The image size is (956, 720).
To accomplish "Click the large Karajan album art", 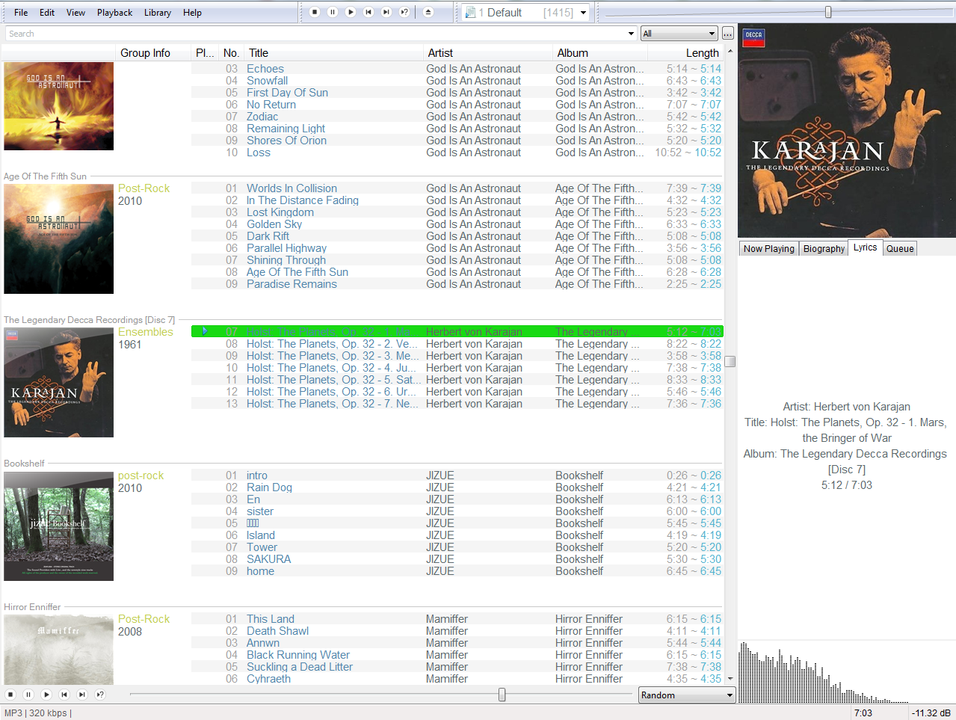I will (x=847, y=131).
